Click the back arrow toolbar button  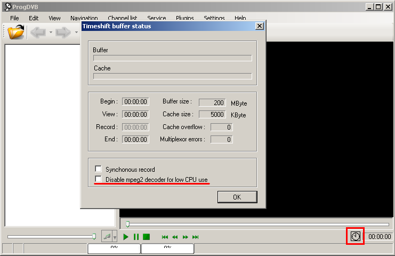[37, 33]
